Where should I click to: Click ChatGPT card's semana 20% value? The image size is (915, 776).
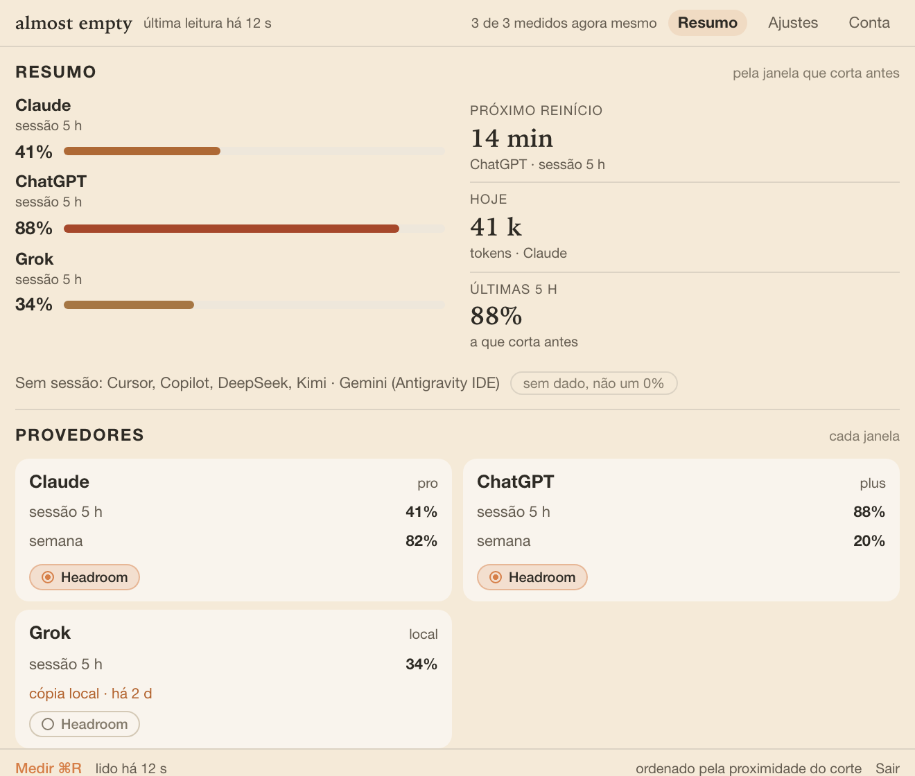tap(869, 541)
